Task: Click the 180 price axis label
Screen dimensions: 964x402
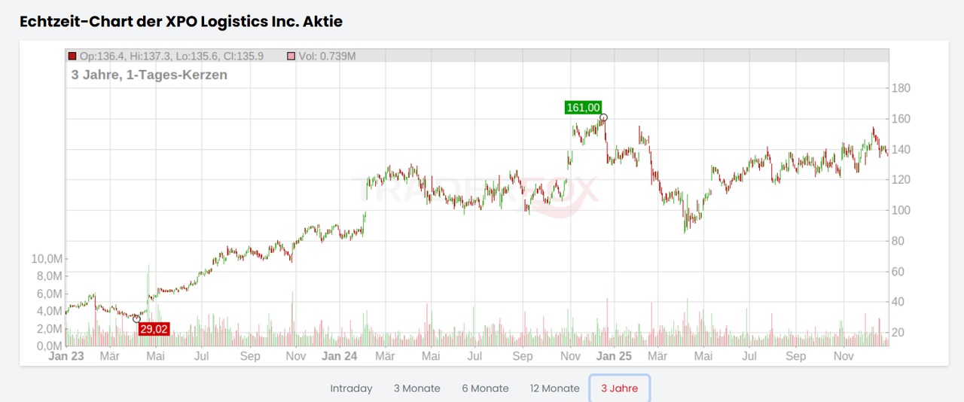Action: 901,88
